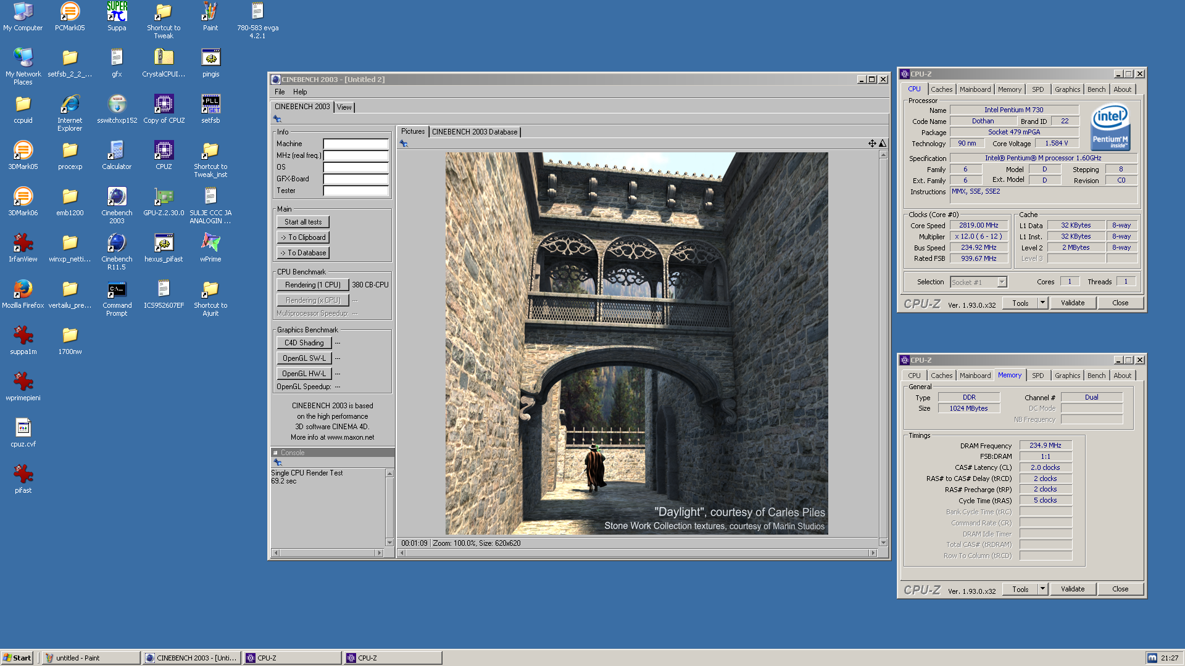
Task: Launch the CPUZ desktop shortcut
Action: pyautogui.click(x=164, y=155)
